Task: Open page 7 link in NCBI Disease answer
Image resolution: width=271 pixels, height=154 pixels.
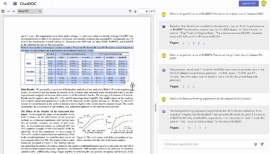Action: click(195, 128)
